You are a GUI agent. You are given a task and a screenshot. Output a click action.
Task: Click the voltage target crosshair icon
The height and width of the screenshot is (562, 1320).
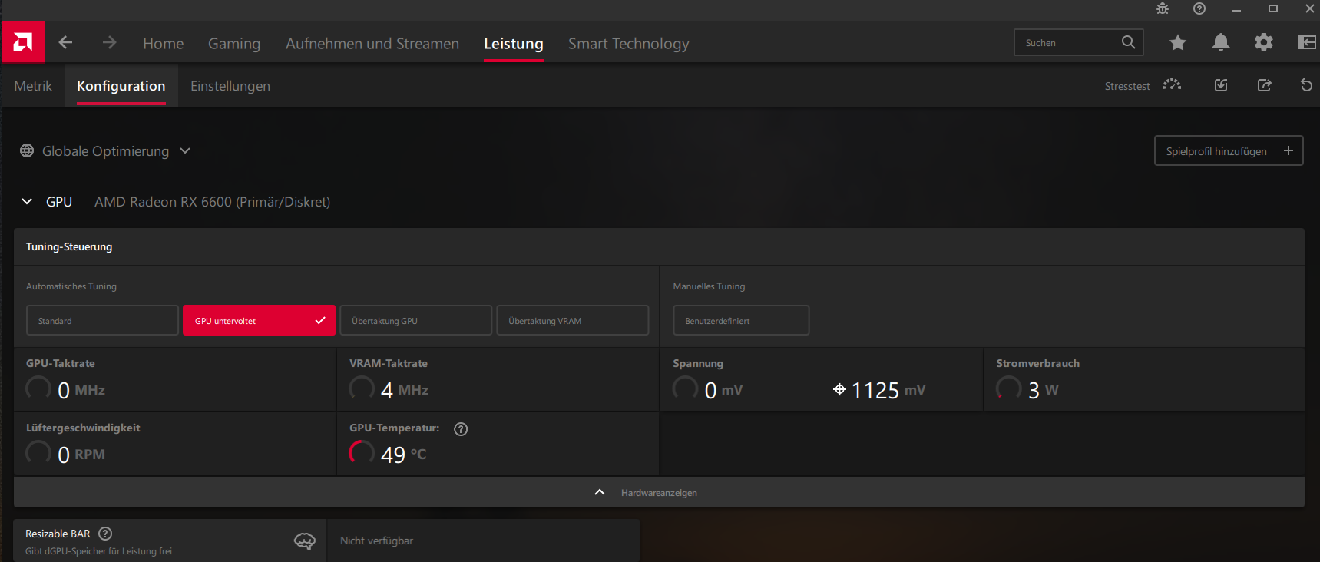click(x=839, y=390)
